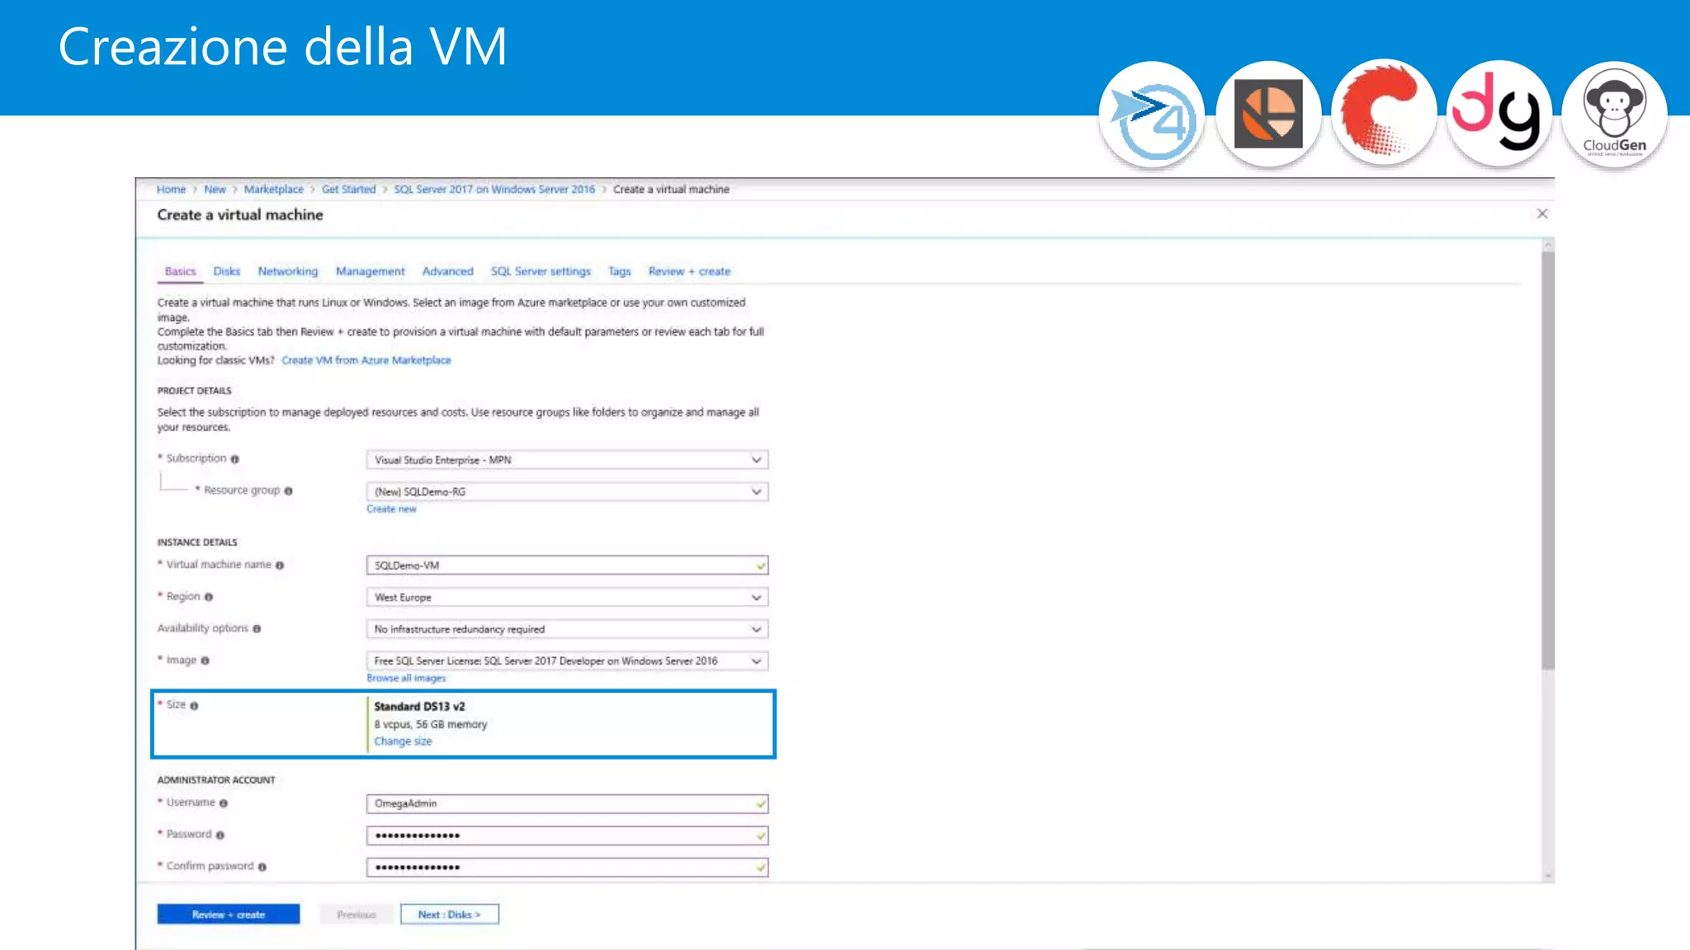Click the pink dg logo
This screenshot has height=950, width=1690.
(1499, 114)
